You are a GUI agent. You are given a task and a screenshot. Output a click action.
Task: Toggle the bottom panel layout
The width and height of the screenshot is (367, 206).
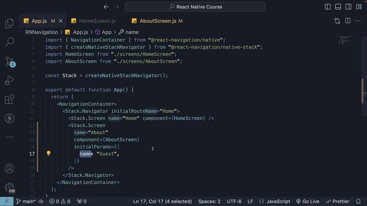tap(338, 7)
